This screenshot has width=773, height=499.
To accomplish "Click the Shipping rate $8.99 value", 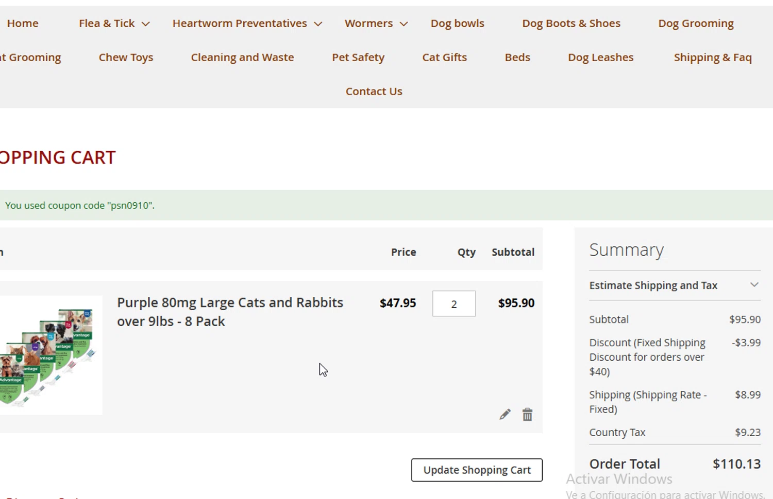I will [748, 395].
